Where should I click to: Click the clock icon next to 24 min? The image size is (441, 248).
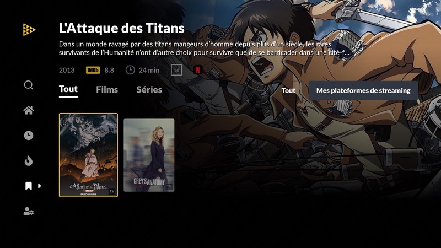(x=130, y=70)
